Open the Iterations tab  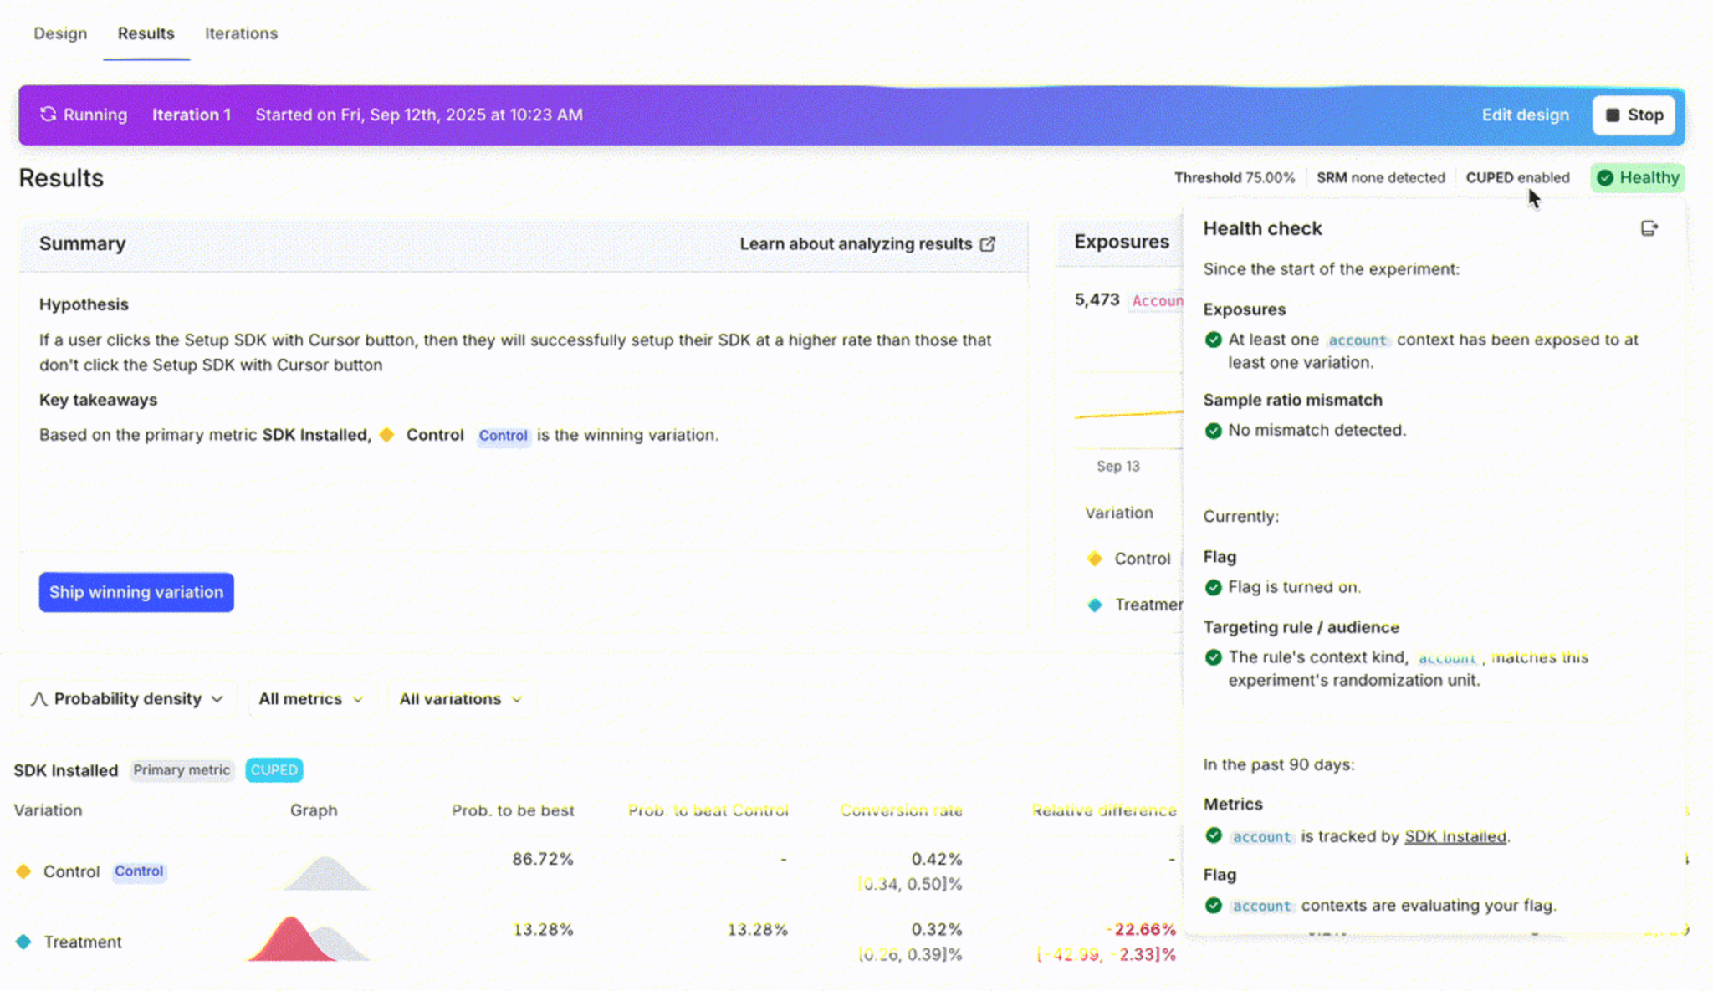[x=241, y=33]
